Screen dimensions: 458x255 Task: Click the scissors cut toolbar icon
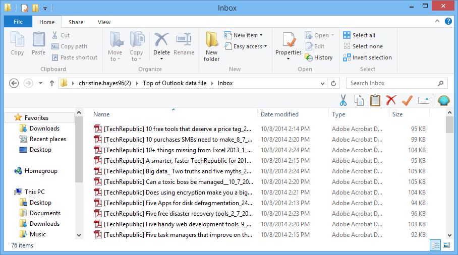[x=343, y=100]
